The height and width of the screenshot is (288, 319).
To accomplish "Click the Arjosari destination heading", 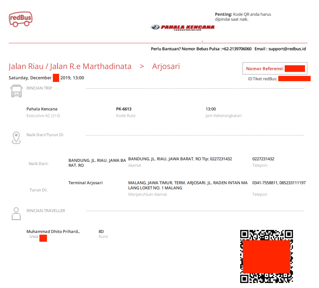I will click(166, 66).
